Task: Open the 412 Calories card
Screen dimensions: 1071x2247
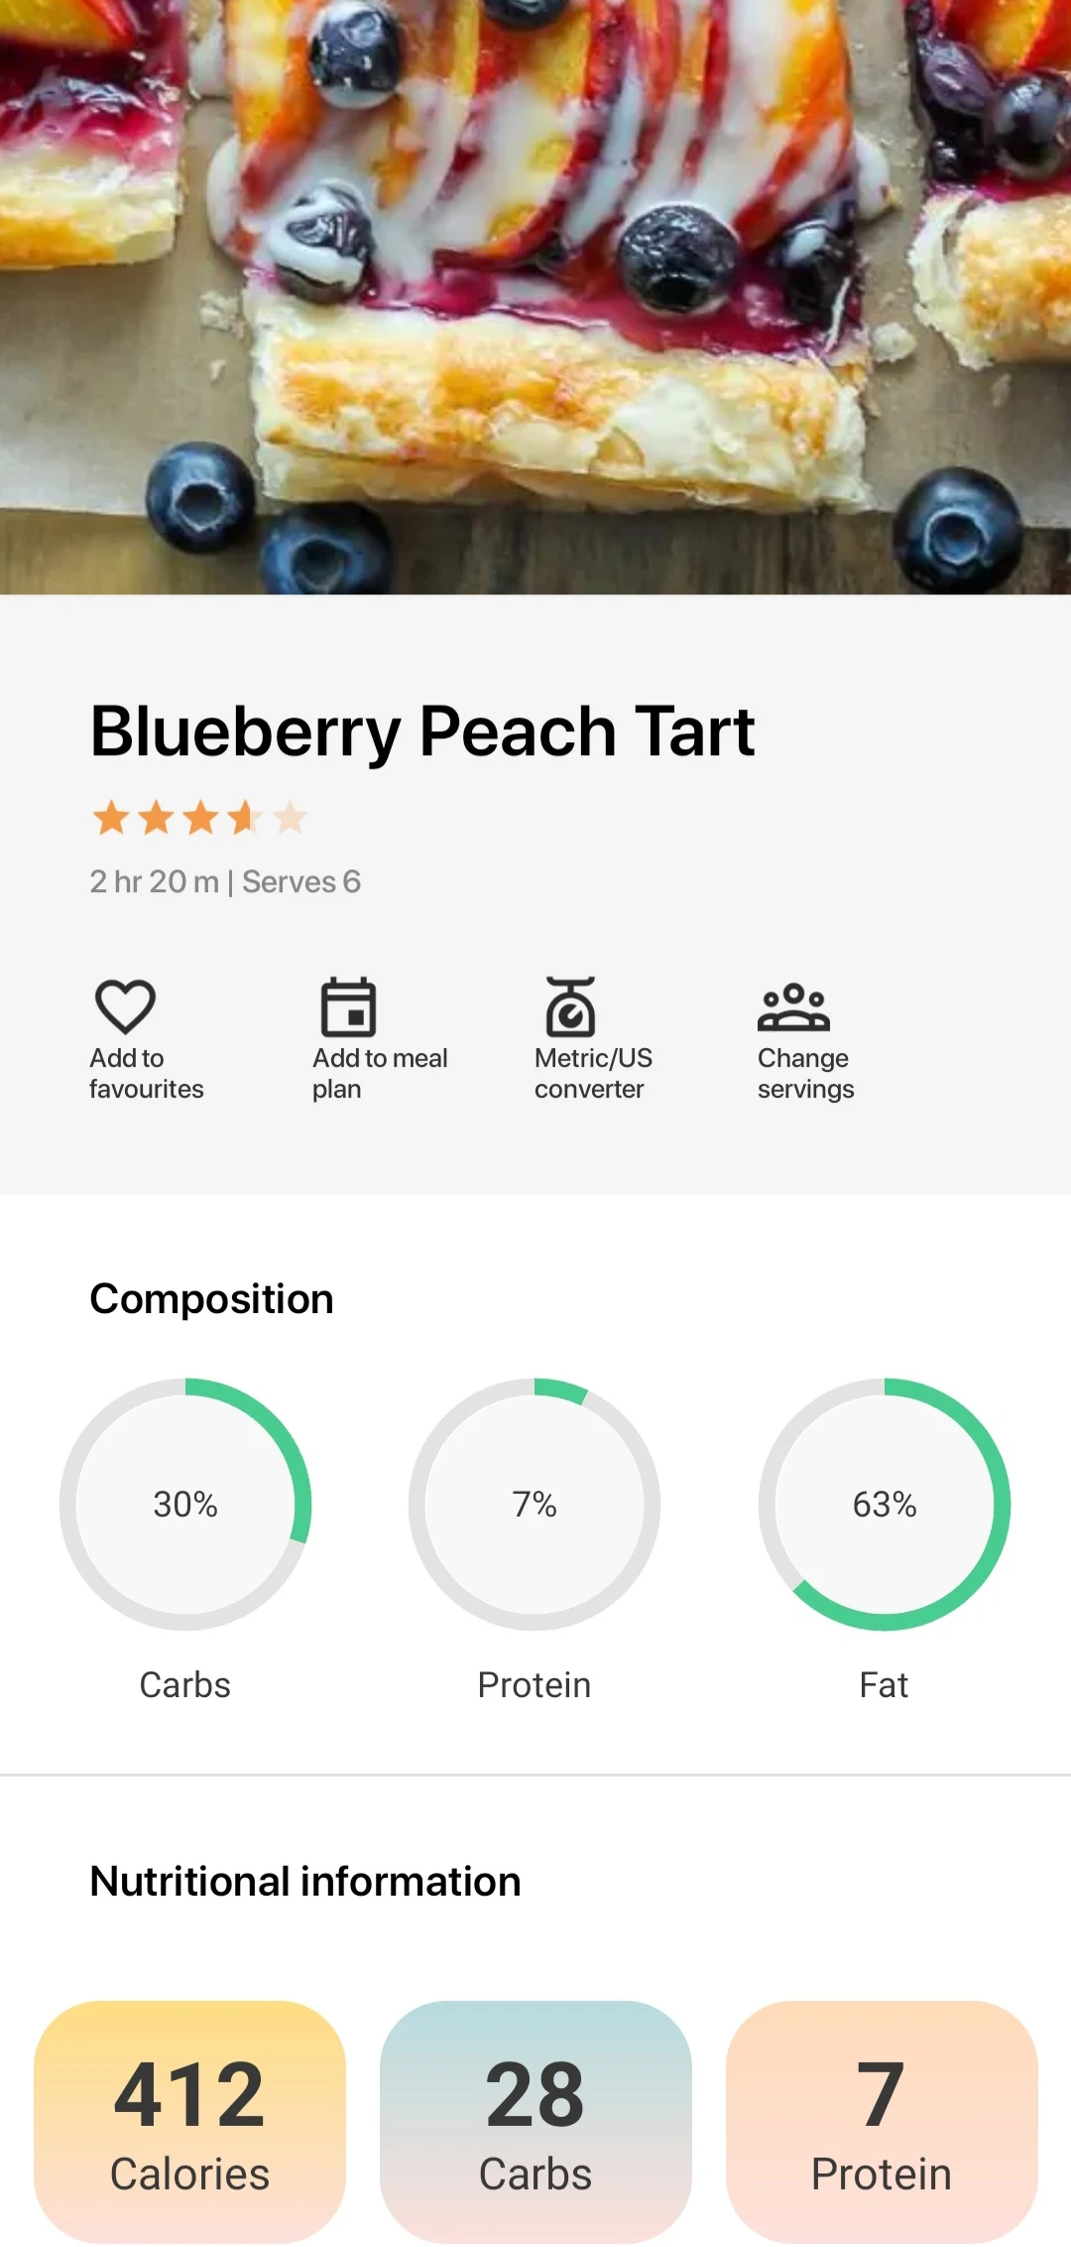Action: [x=189, y=2122]
